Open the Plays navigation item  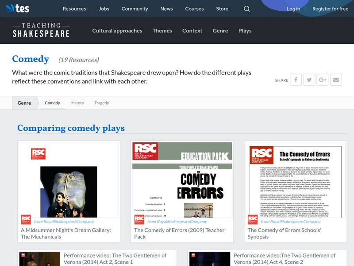(x=245, y=31)
